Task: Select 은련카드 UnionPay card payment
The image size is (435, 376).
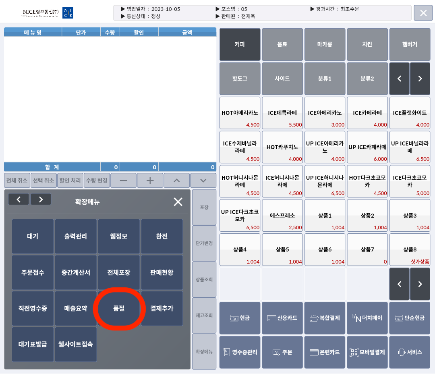Action: 325,352
